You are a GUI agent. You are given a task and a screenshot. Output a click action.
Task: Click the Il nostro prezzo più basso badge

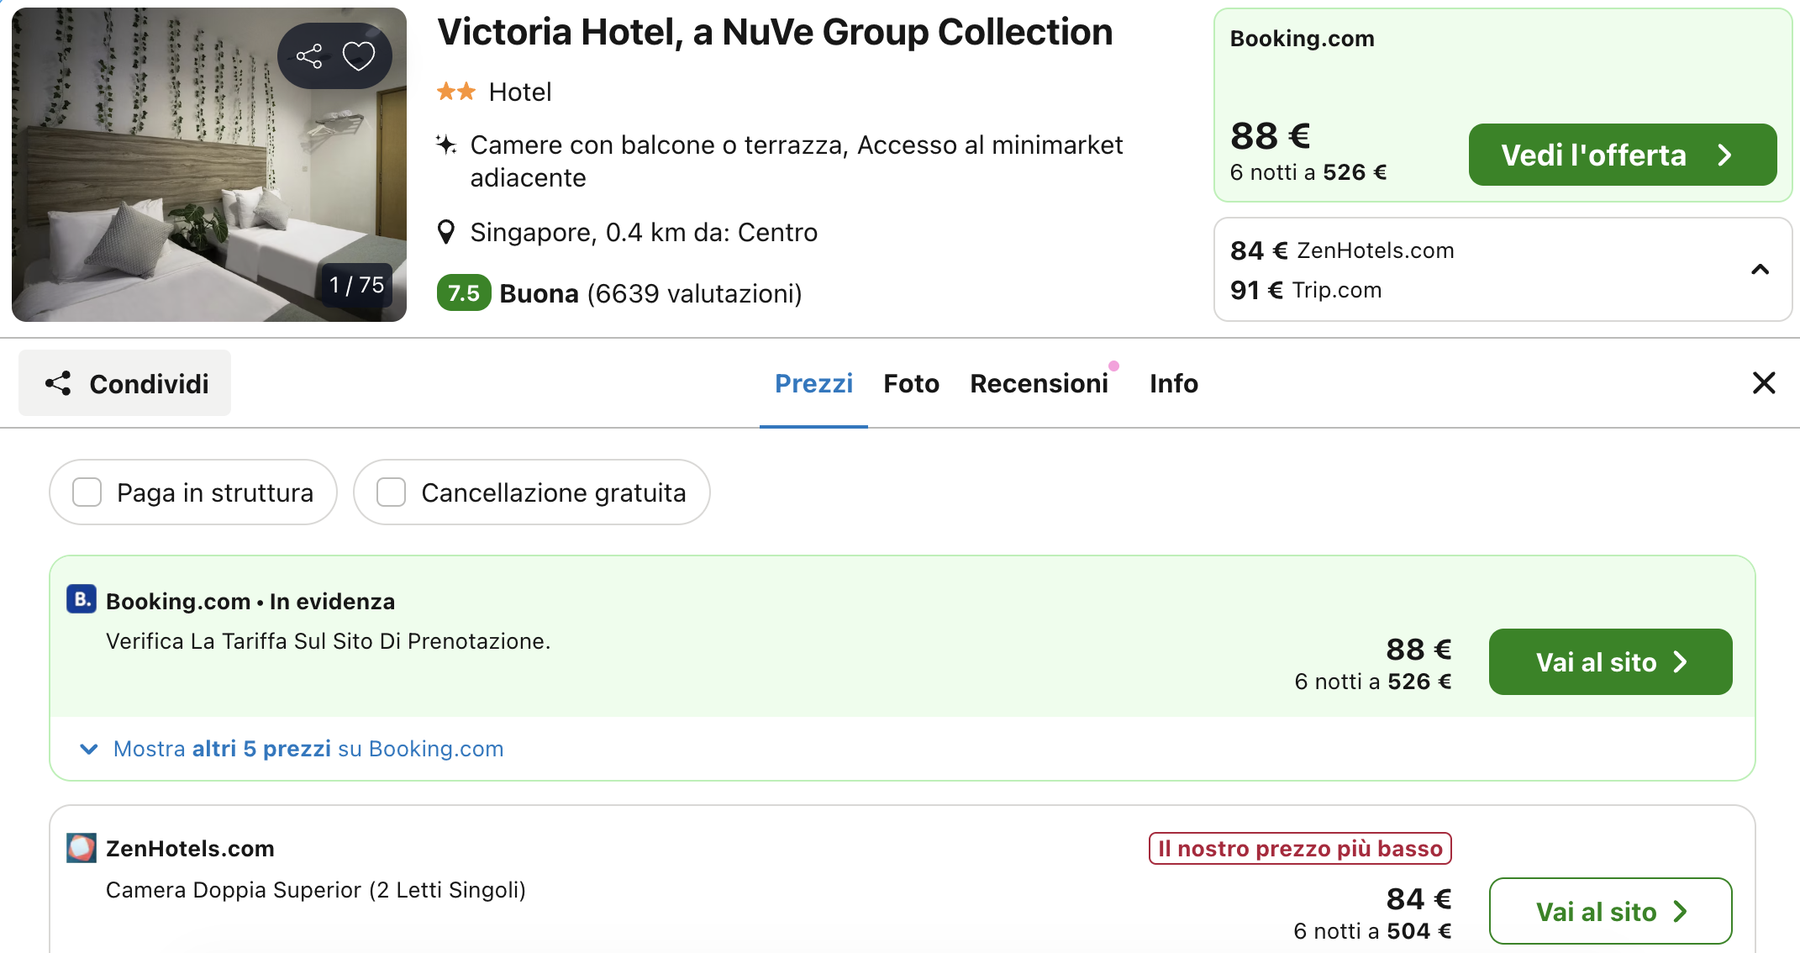coord(1299,848)
